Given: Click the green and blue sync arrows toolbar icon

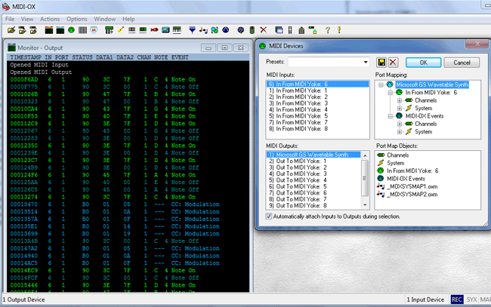Looking at the screenshot, I should (215, 30).
